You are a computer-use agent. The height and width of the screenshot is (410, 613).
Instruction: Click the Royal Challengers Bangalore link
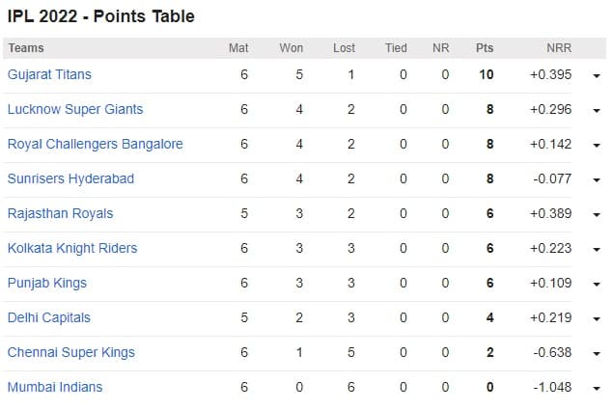tap(95, 144)
